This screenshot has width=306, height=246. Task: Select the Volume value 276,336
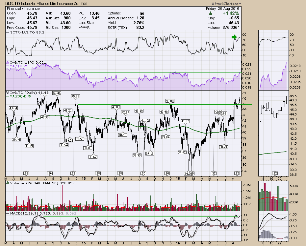click(230, 28)
